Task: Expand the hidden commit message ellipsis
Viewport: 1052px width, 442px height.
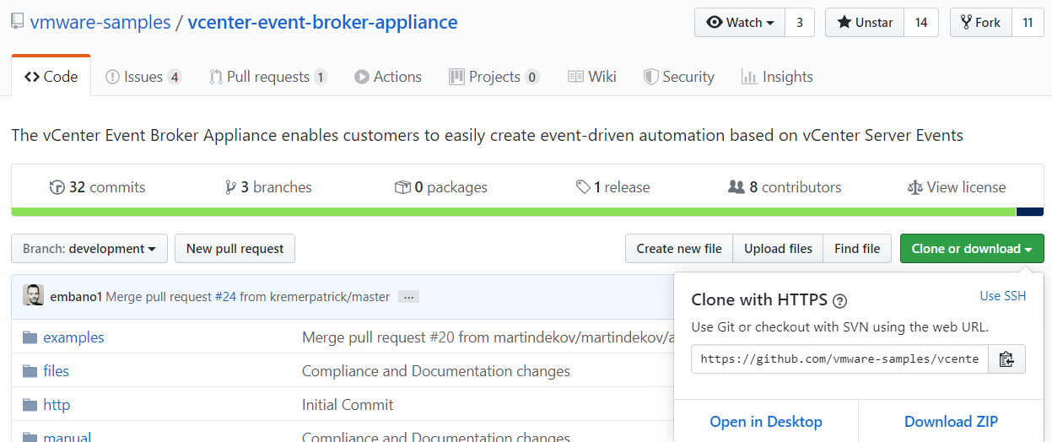Action: tap(408, 297)
